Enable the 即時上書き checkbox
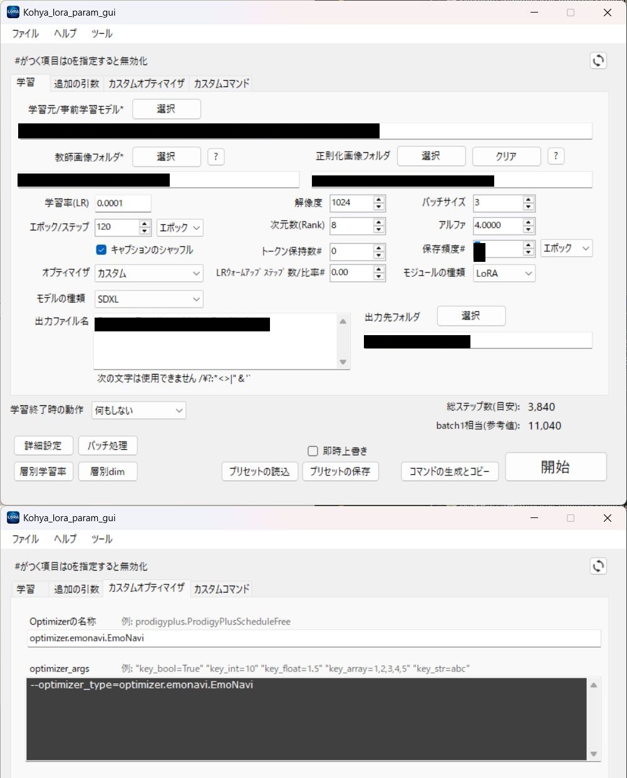 click(313, 451)
